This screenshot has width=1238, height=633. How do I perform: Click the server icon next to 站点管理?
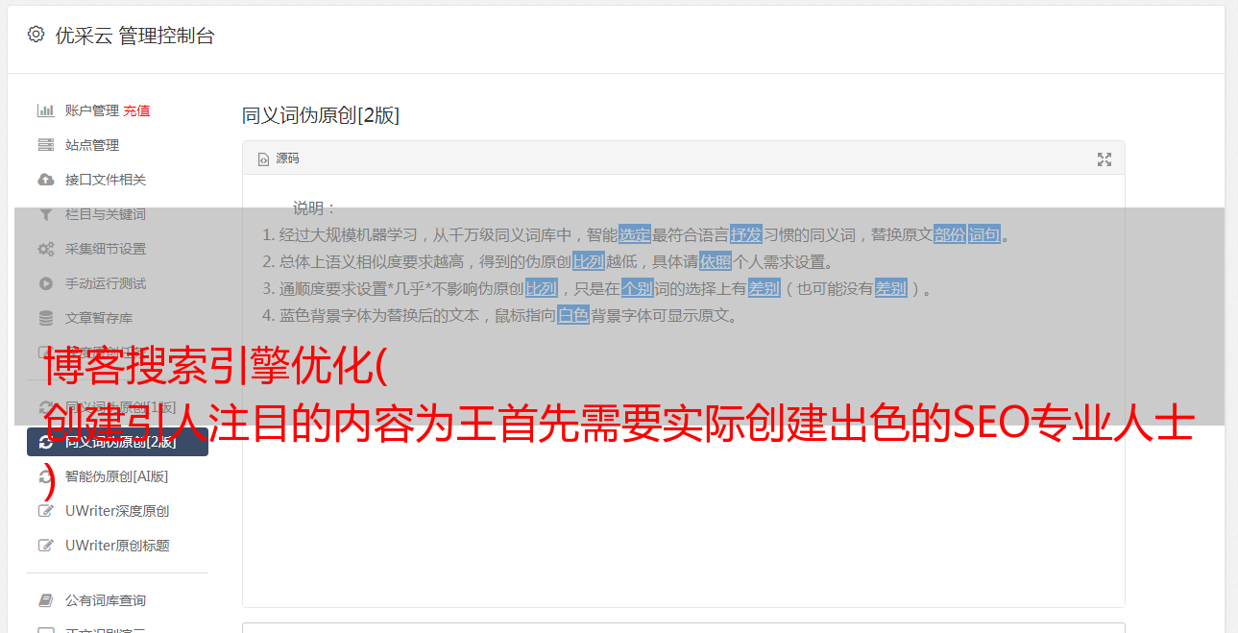click(46, 145)
